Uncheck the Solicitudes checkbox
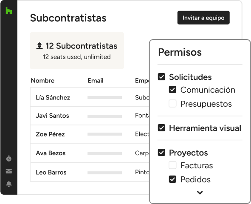The width and height of the screenshot is (251, 204). (161, 76)
